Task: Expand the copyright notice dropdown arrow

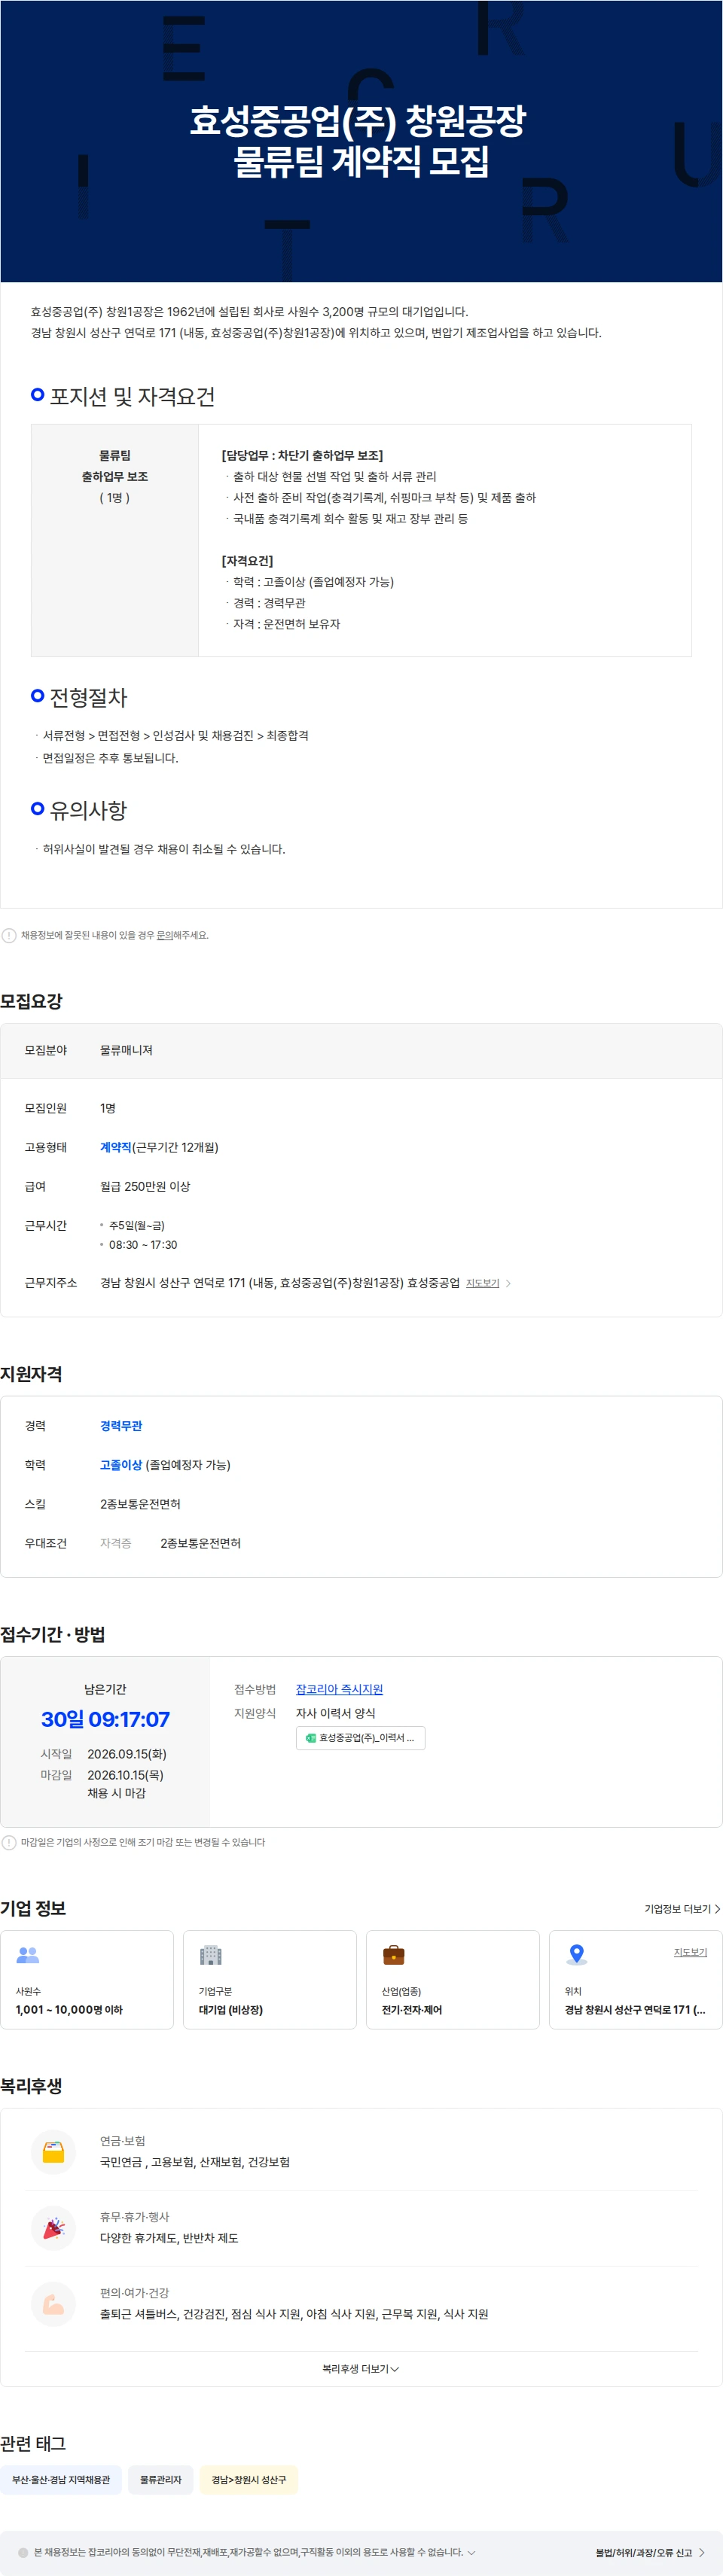Action: (x=471, y=2552)
